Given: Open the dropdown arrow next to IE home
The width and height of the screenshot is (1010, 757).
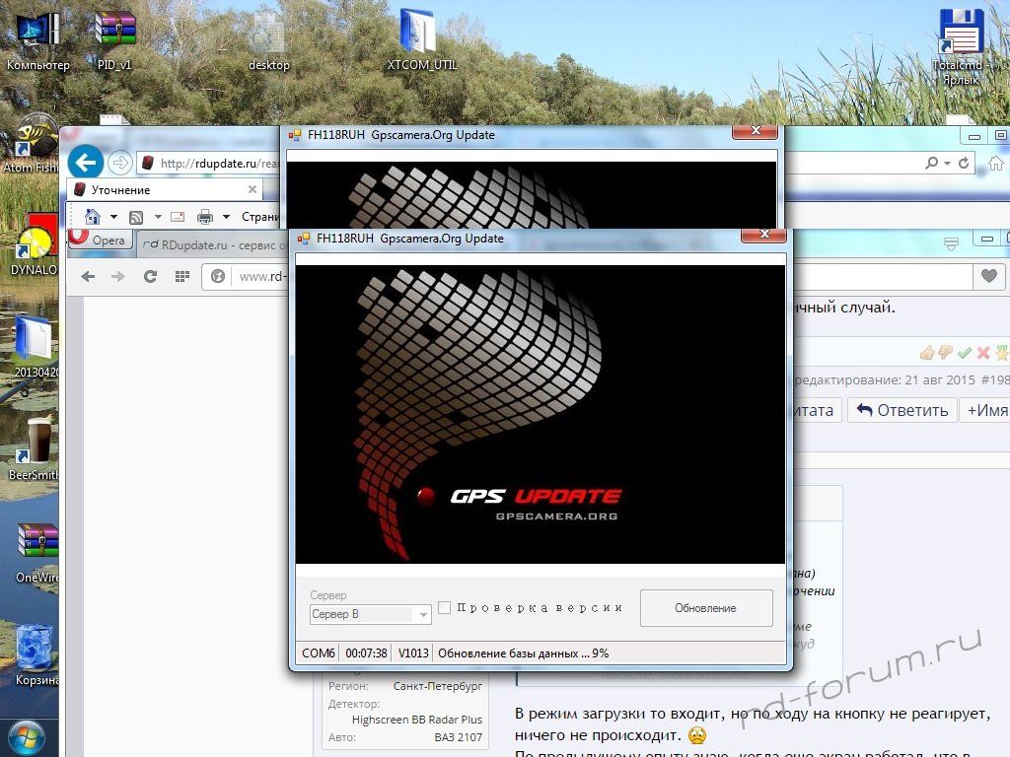Looking at the screenshot, I should click(113, 217).
